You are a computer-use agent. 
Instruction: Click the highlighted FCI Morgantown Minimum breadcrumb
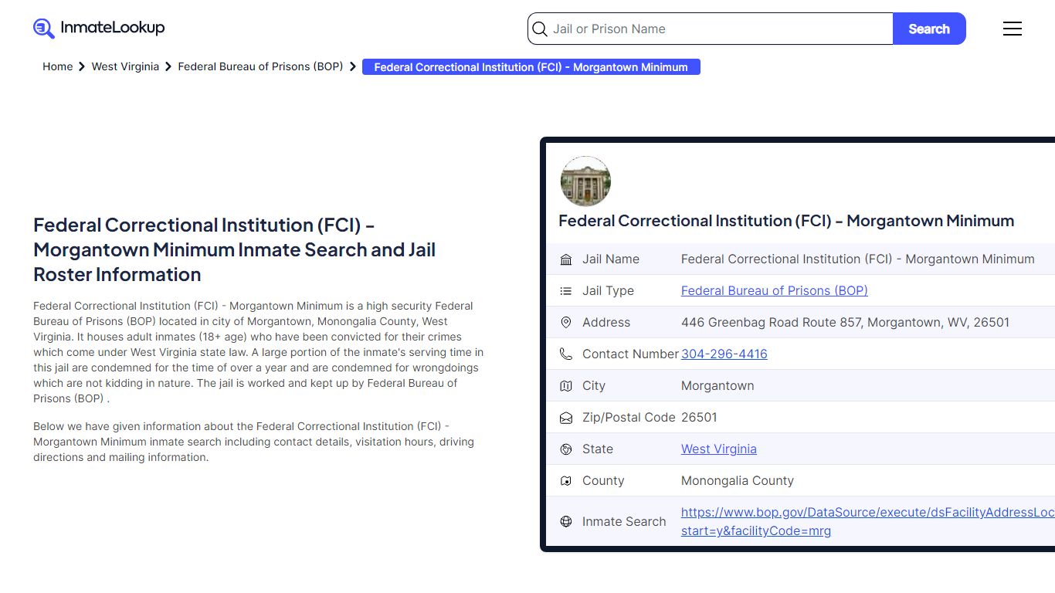(531, 67)
